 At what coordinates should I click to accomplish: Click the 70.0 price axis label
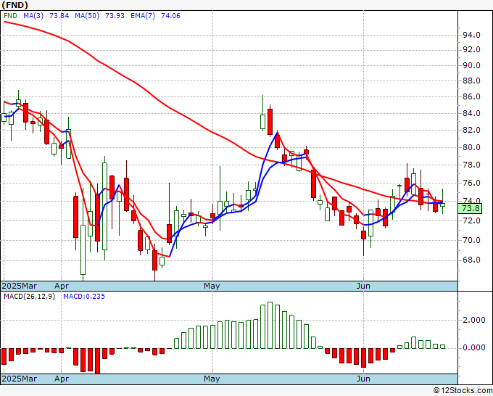(471, 240)
